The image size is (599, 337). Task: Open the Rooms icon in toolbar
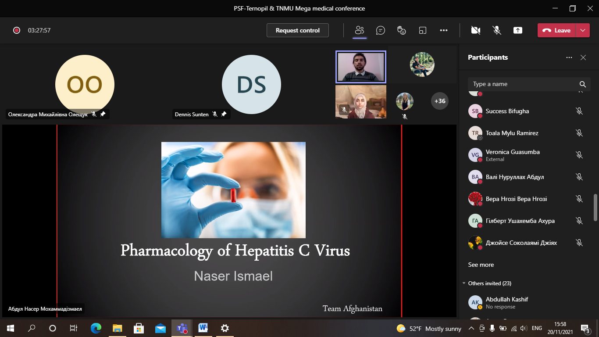click(x=423, y=30)
